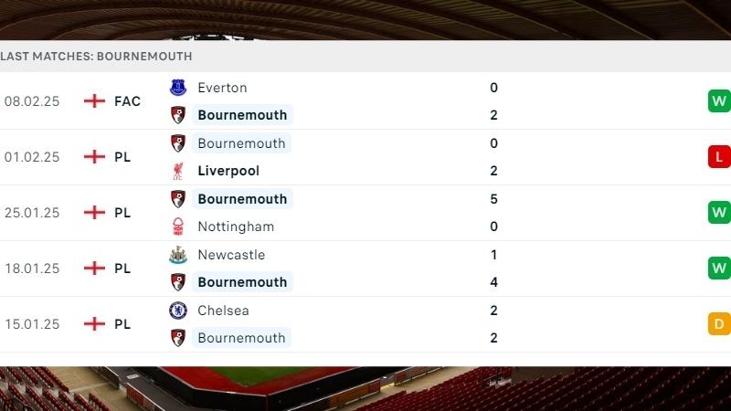
Task: Open the Everton team link
Action: point(222,88)
